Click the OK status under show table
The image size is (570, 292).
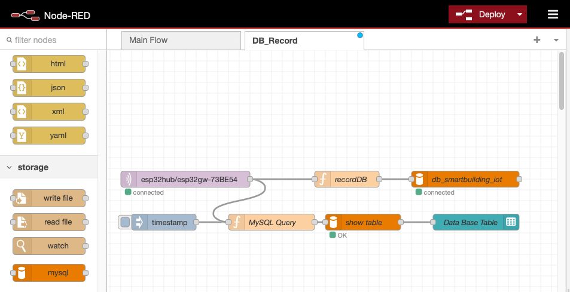(x=339, y=235)
